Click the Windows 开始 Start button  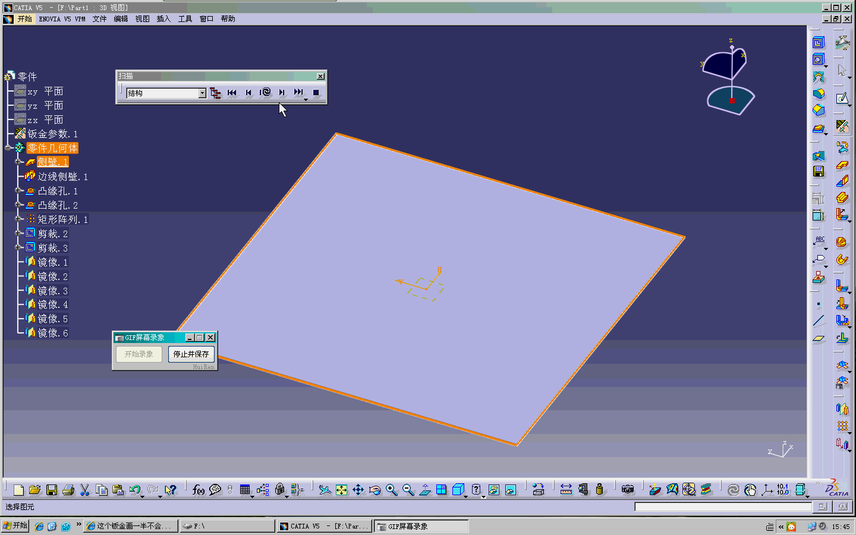pos(15,526)
